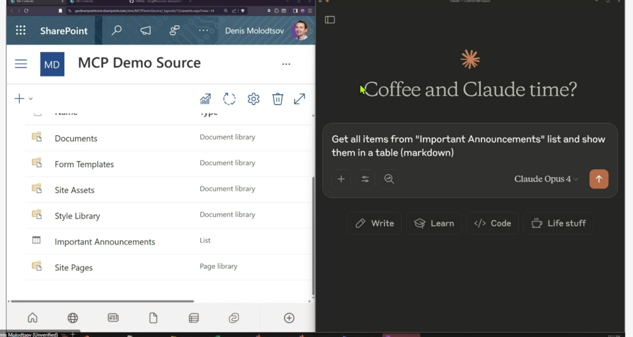
Task: Click the MD site logo tile
Action: pyautogui.click(x=52, y=64)
